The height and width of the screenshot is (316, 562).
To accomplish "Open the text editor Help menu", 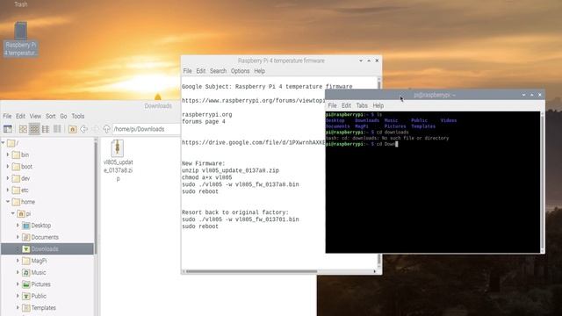I will coord(260,71).
